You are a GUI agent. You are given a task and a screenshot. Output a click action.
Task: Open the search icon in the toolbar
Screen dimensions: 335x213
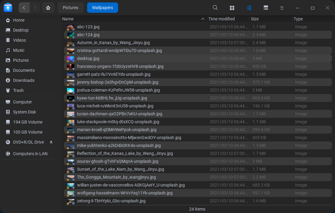(x=215, y=7)
